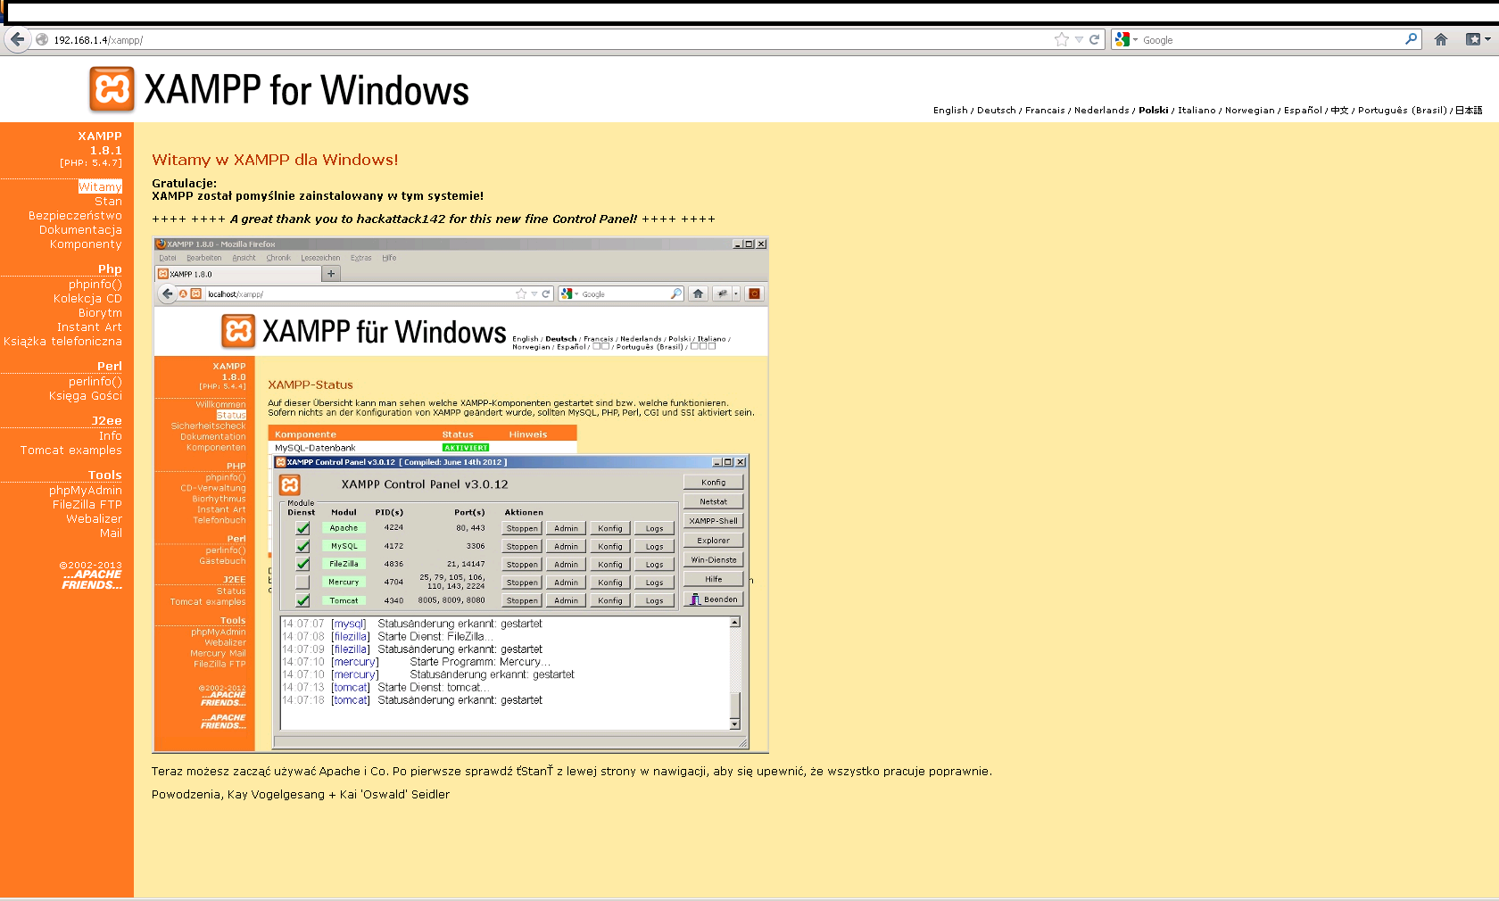Open perlinfo() under Perl section
The height and width of the screenshot is (901, 1499).
point(95,382)
